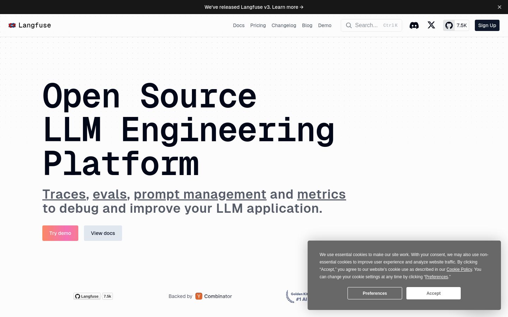
Task: Click the inline Preferences link in cookie text
Action: (436, 277)
